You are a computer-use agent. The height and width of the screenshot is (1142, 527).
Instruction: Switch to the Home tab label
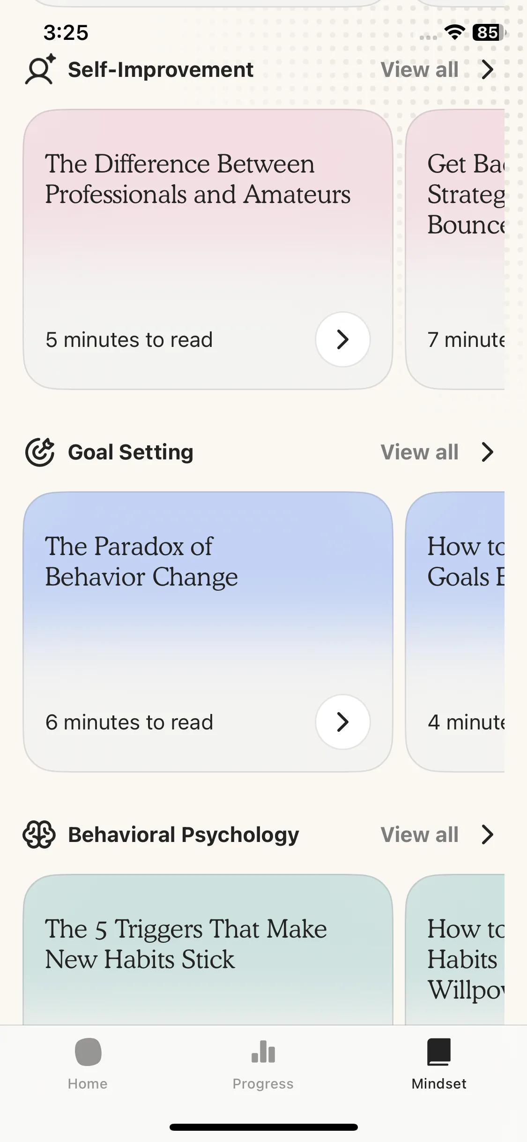coord(88,1084)
